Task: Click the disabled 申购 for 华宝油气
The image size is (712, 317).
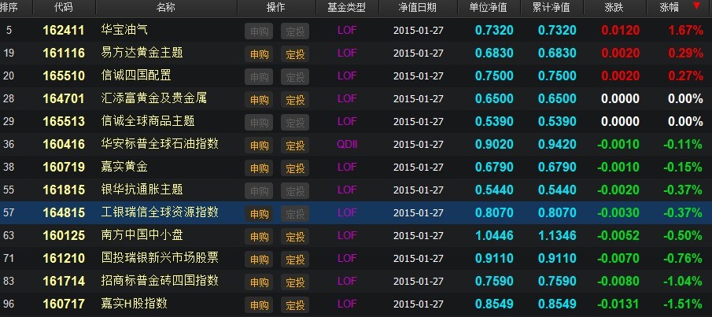Action: [260, 31]
